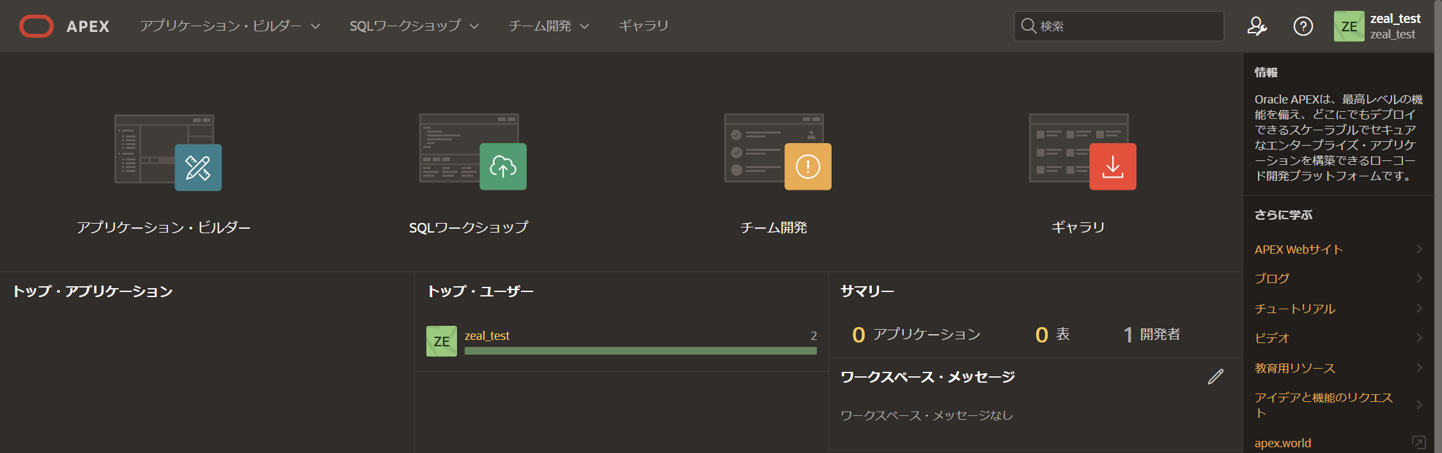Image resolution: width=1442 pixels, height=453 pixels.
Task: Click the APEX home text logo
Action: pos(88,26)
